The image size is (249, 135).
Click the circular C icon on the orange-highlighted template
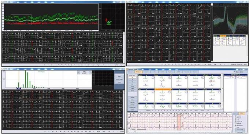click(x=170, y=92)
